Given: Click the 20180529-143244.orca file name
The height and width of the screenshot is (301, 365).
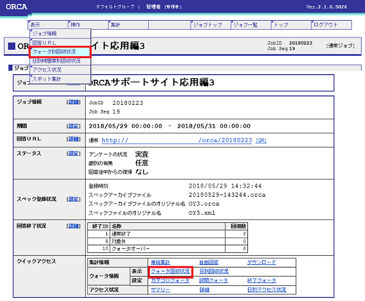Looking at the screenshot, I should [x=227, y=195].
